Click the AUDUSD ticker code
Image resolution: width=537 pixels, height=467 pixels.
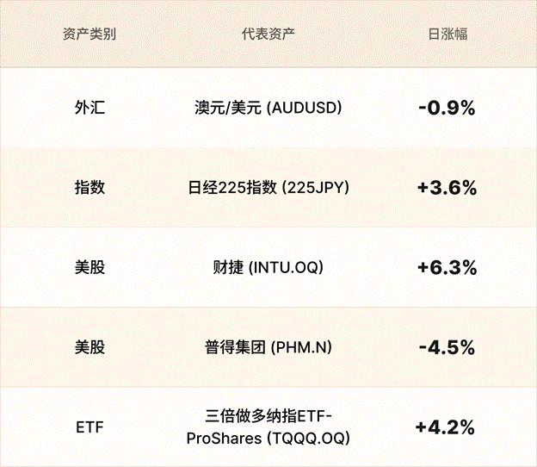coord(305,108)
